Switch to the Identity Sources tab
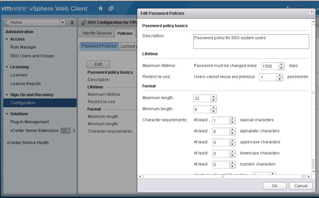The width and height of the screenshot is (319, 198). tap(97, 33)
